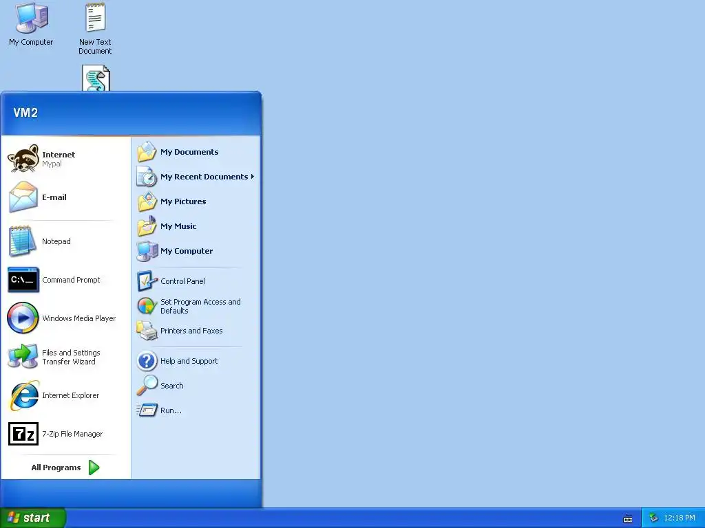Image resolution: width=705 pixels, height=528 pixels.
Task: Expand All Programs green arrow
Action: (x=94, y=467)
